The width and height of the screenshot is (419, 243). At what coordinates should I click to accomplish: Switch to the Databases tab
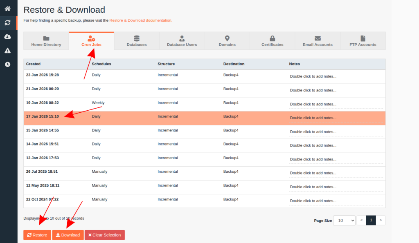[137, 41]
